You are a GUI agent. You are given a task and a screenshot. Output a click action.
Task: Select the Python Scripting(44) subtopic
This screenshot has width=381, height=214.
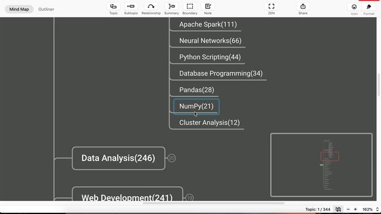click(x=210, y=57)
